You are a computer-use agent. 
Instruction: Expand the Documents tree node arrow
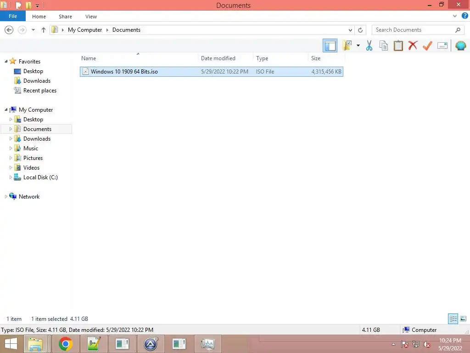click(11, 129)
